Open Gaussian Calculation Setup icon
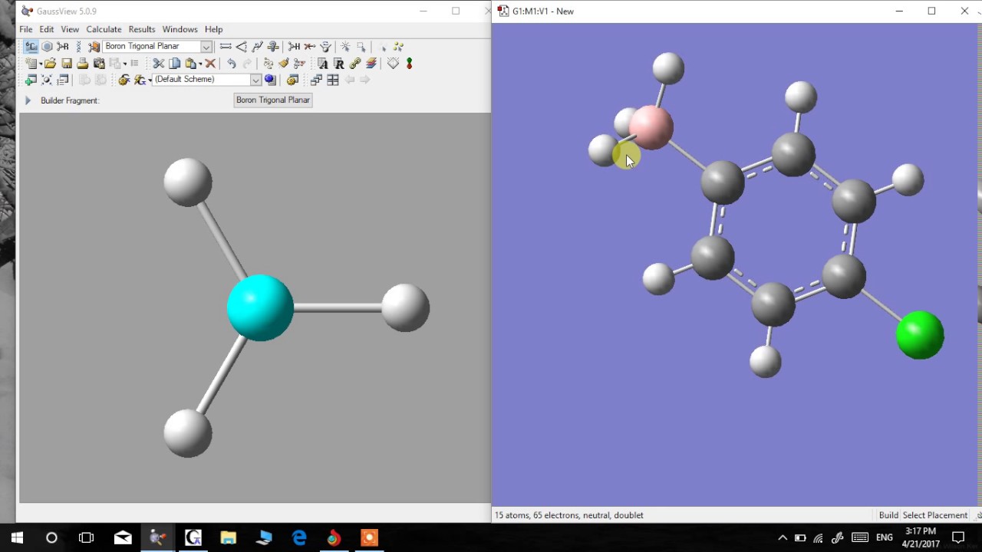This screenshot has height=552, width=982. coord(124,79)
